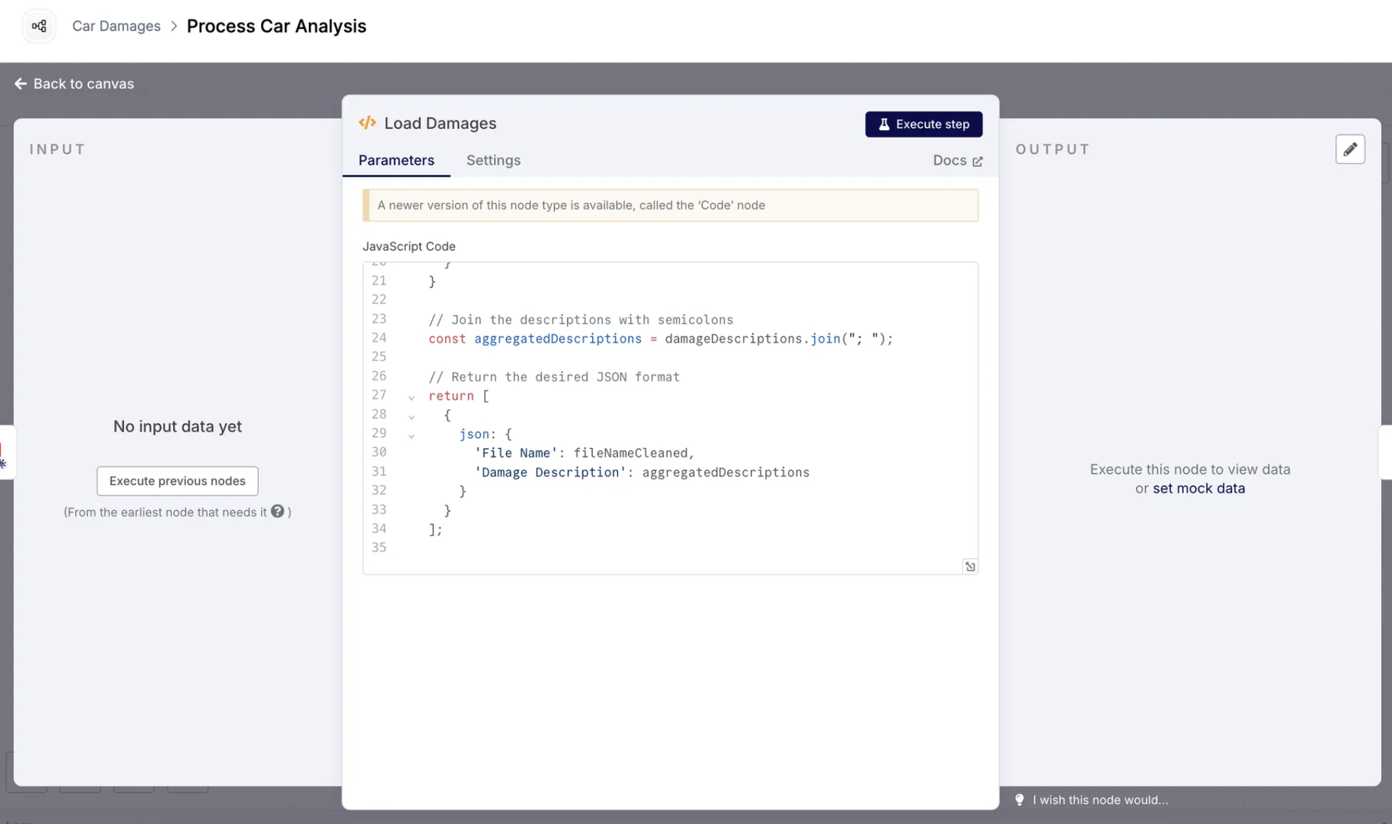Collapse the code fold at line 28

(411, 417)
